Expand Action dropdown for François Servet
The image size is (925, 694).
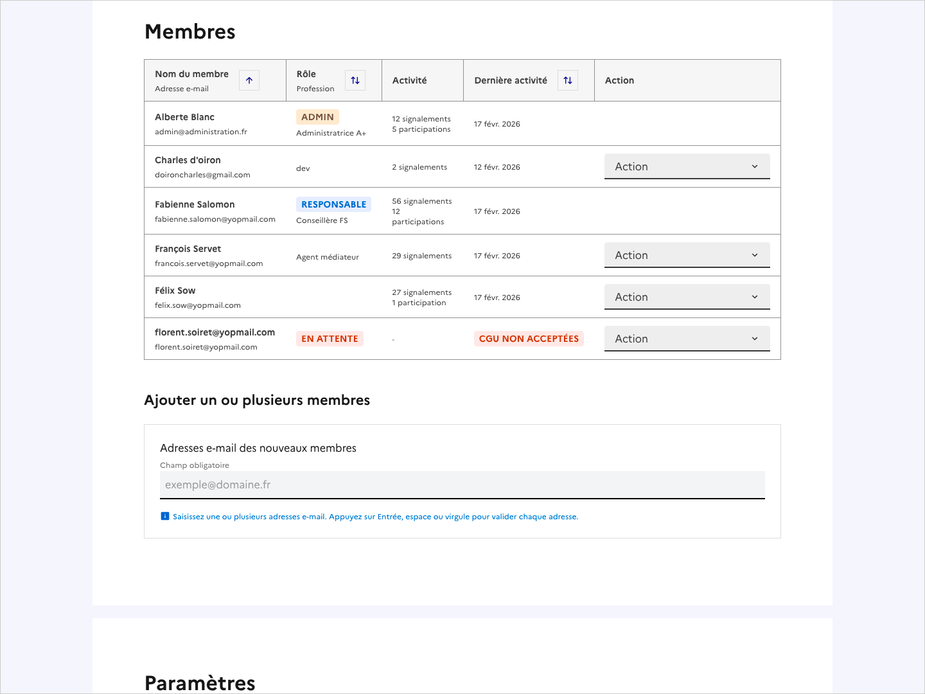[x=687, y=255]
